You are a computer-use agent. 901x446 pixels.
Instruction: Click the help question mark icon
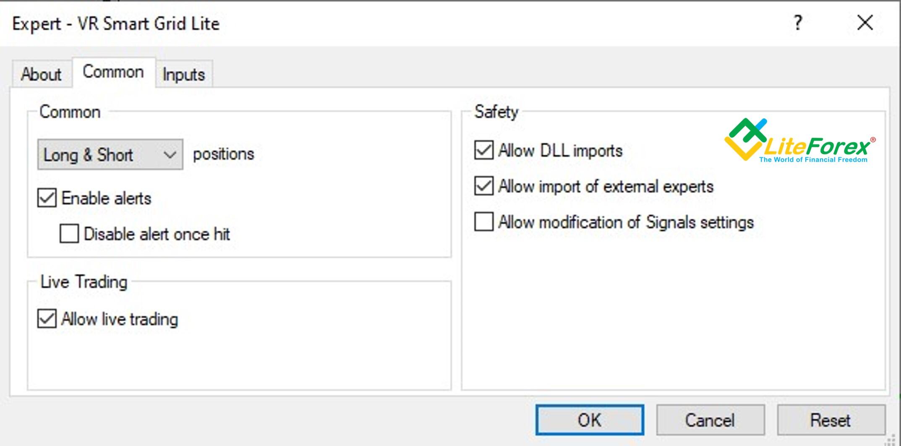798,23
